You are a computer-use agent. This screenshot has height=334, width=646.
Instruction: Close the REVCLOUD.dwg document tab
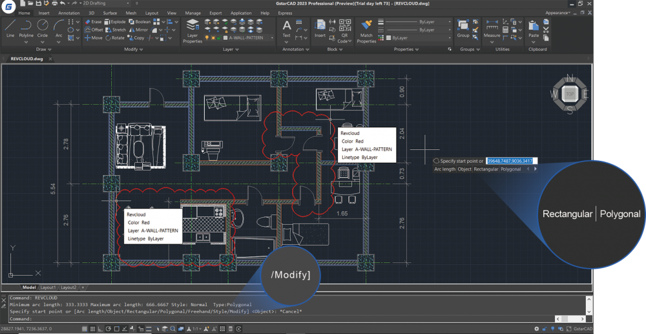tap(50, 59)
